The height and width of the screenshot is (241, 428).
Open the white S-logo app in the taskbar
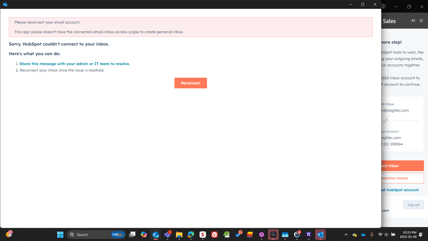[203, 235]
